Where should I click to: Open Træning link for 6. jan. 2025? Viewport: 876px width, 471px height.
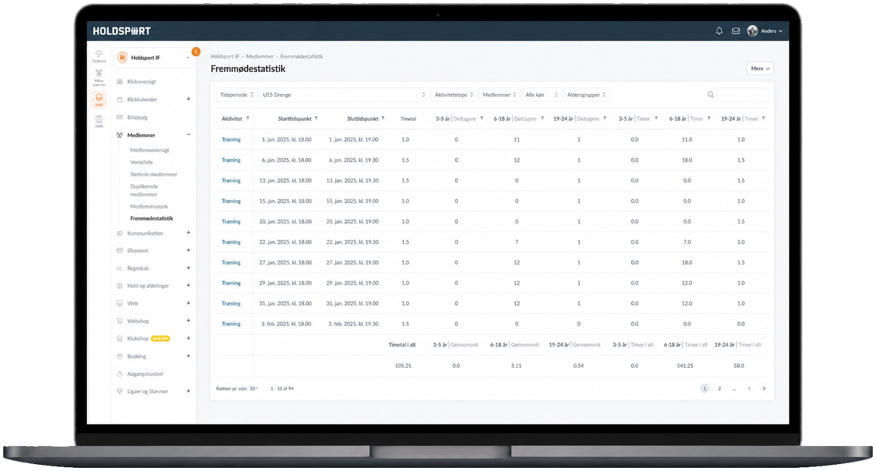click(x=231, y=160)
